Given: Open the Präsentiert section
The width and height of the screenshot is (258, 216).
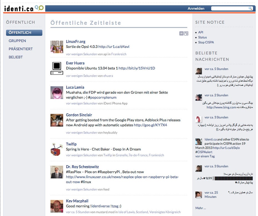Looking at the screenshot, I should point(21,49).
